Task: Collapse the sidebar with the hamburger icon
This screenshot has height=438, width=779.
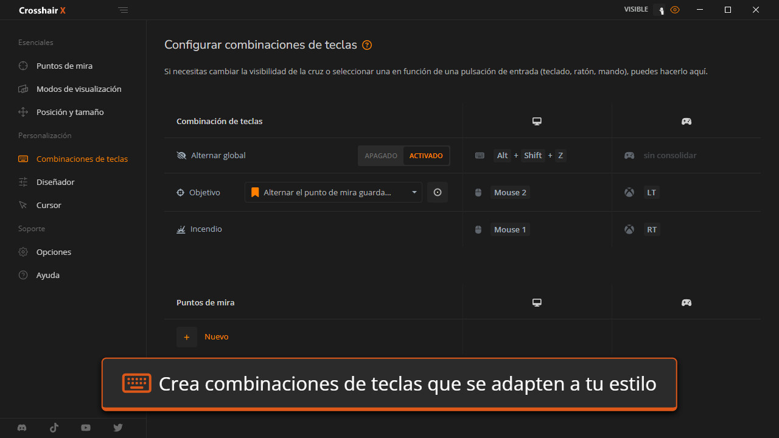Action: (x=124, y=10)
